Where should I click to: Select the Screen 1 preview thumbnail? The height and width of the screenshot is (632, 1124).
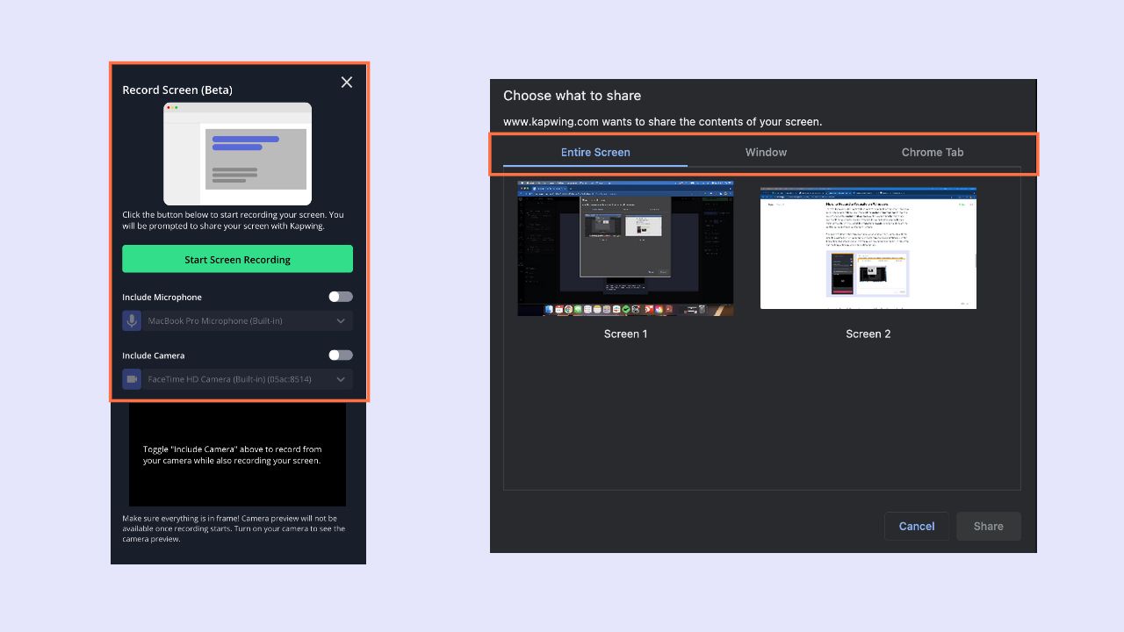tap(625, 249)
